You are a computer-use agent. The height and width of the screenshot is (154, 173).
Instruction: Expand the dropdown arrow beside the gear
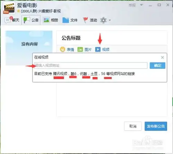pyautogui.click(x=110, y=20)
